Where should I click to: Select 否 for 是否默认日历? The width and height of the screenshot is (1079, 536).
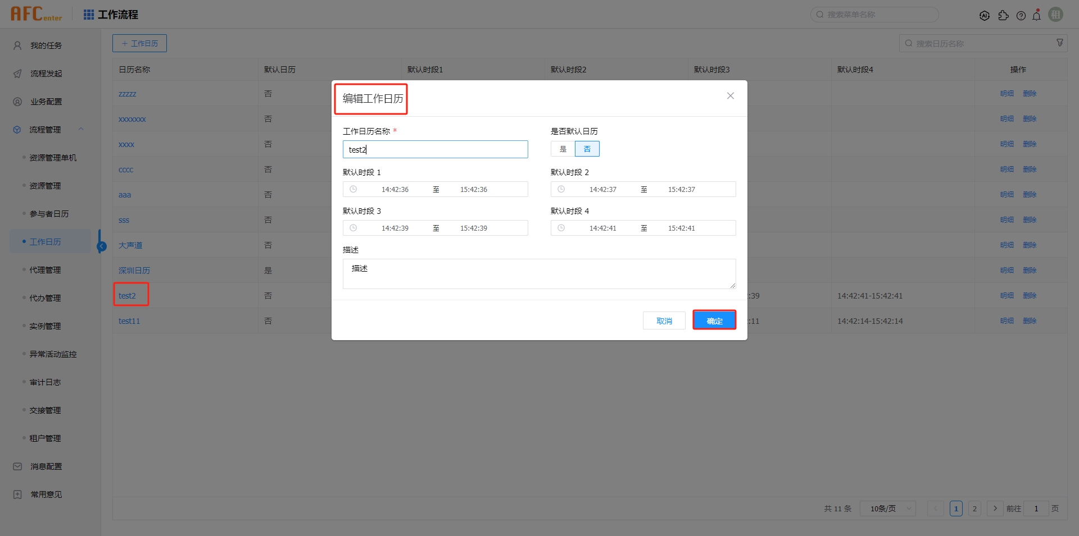coord(587,149)
